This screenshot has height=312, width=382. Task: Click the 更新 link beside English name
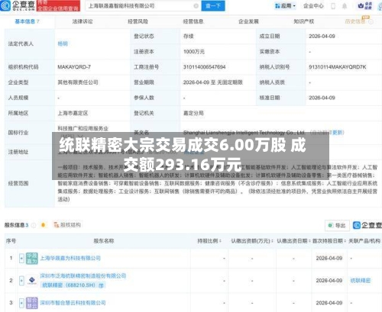(x=338, y=133)
